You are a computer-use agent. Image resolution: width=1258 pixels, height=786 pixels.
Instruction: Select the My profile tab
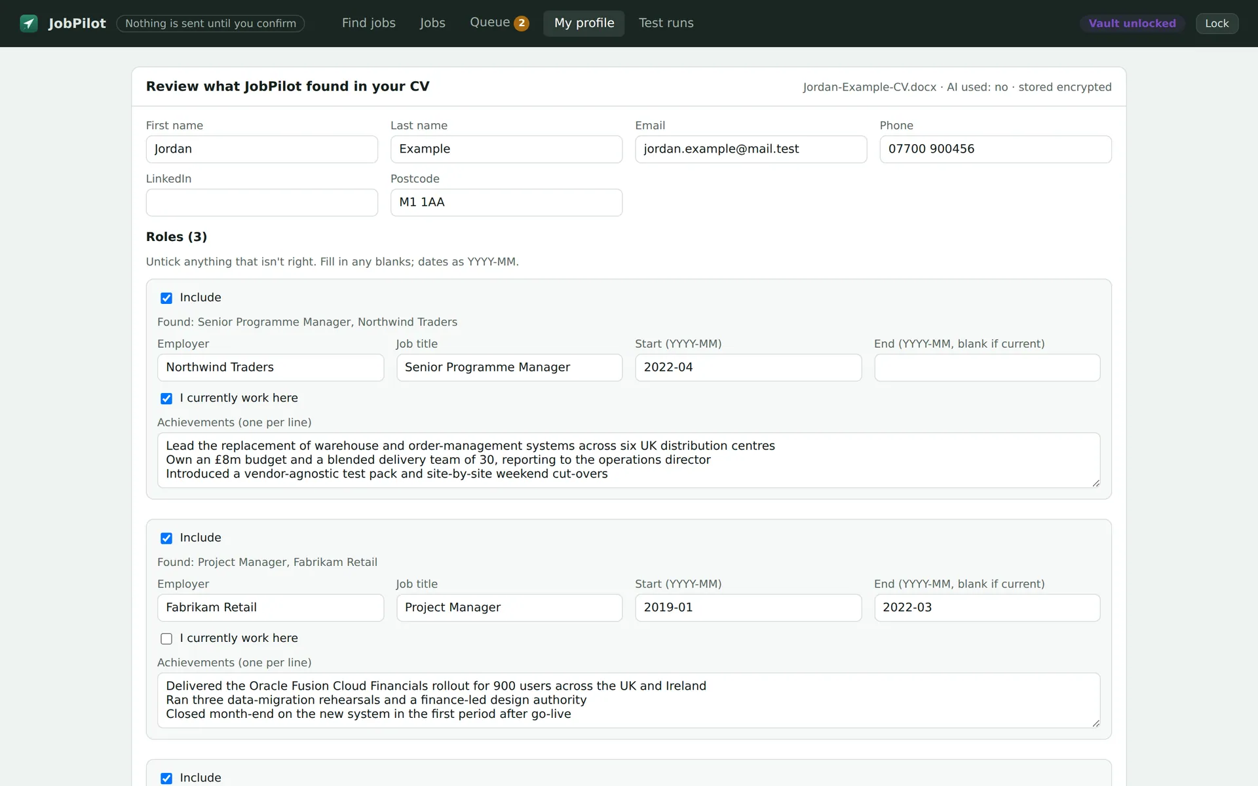584,23
